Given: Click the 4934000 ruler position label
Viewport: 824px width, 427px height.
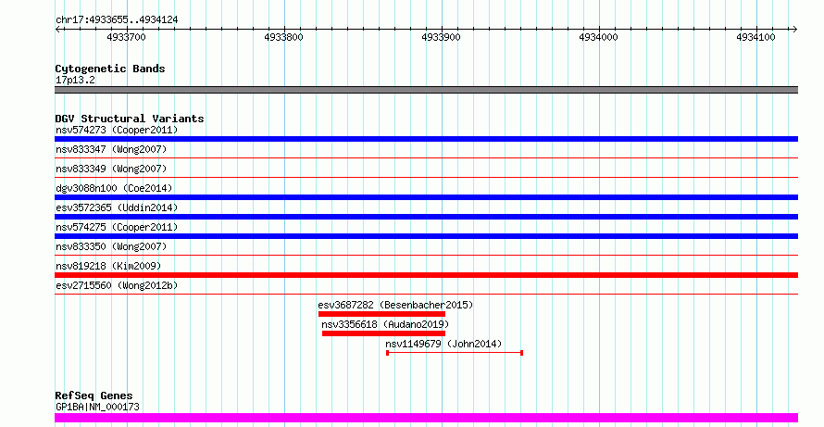Looking at the screenshot, I should click(598, 37).
